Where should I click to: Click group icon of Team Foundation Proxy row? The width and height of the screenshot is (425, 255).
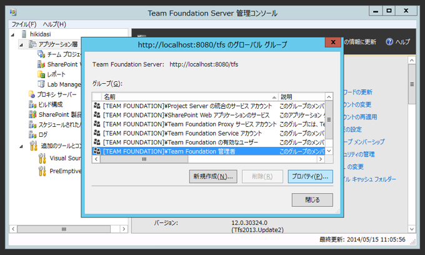pos(97,124)
